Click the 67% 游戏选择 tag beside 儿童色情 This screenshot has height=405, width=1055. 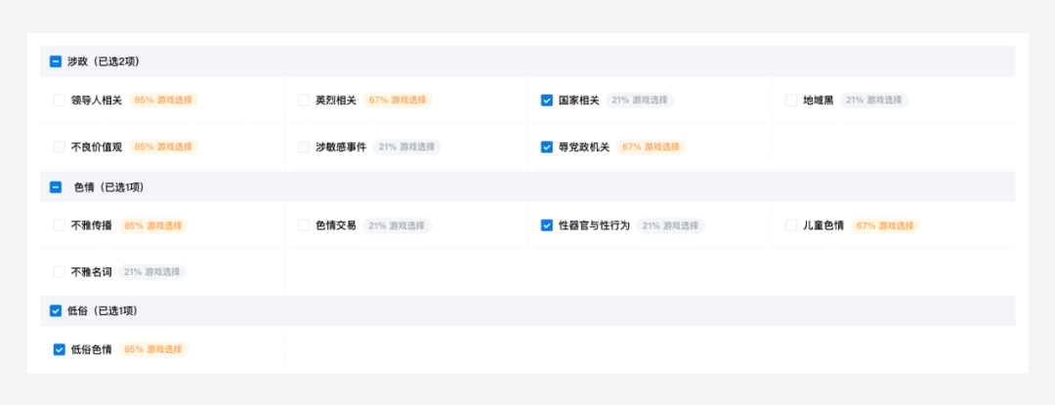[x=884, y=225]
